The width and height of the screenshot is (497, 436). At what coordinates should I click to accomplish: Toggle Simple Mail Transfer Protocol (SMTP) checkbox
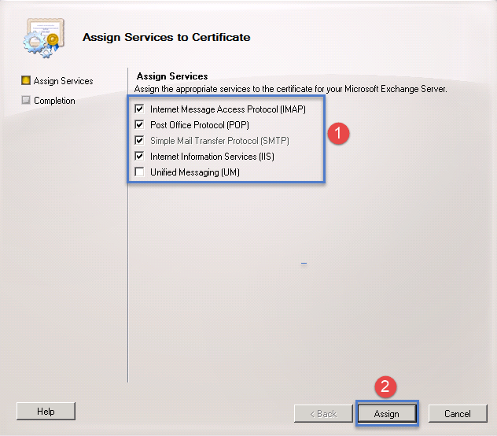[x=139, y=140]
